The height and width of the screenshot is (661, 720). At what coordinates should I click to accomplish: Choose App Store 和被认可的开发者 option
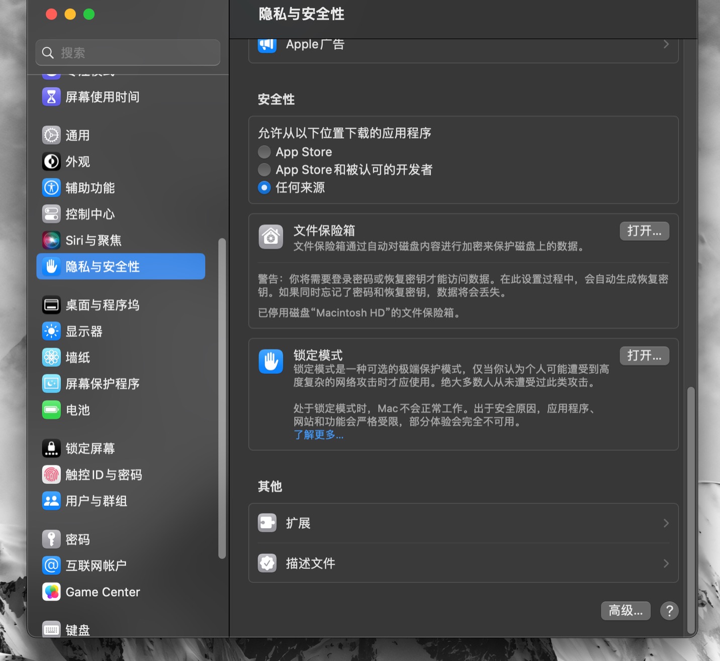[264, 170]
